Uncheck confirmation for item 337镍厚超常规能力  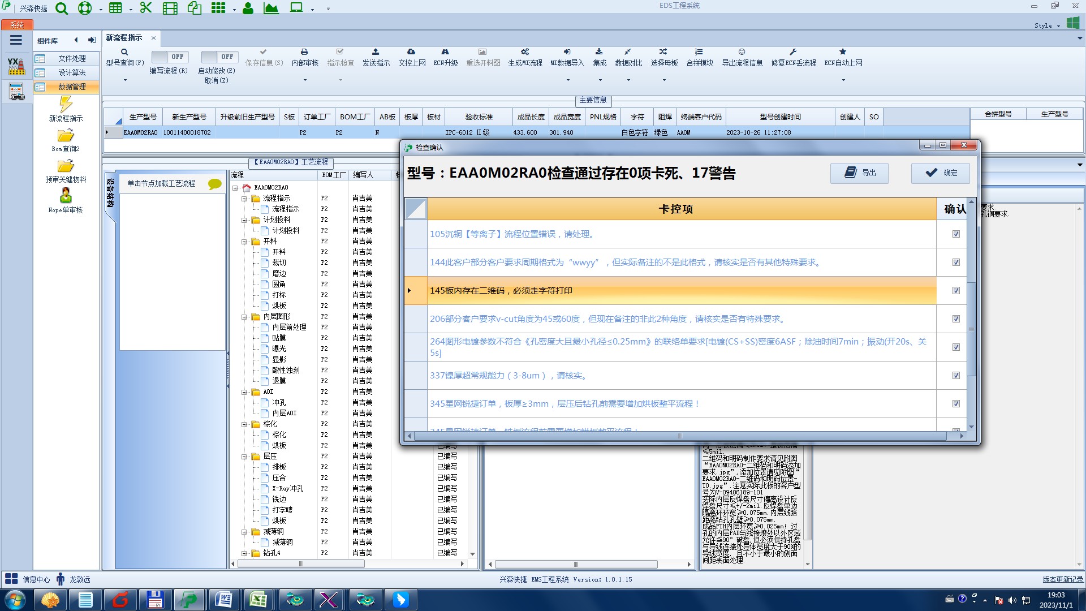[956, 376]
